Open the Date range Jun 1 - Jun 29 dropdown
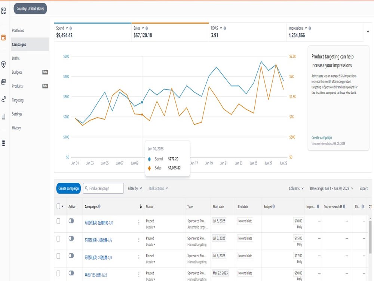This screenshot has width=374, height=281. click(x=331, y=188)
